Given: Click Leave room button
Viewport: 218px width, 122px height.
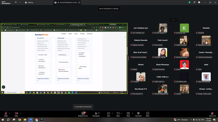Looking at the screenshot, I should 213,114.
